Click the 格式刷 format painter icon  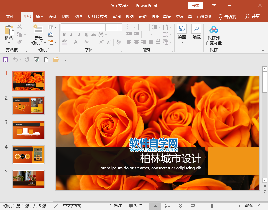[x=19, y=42]
